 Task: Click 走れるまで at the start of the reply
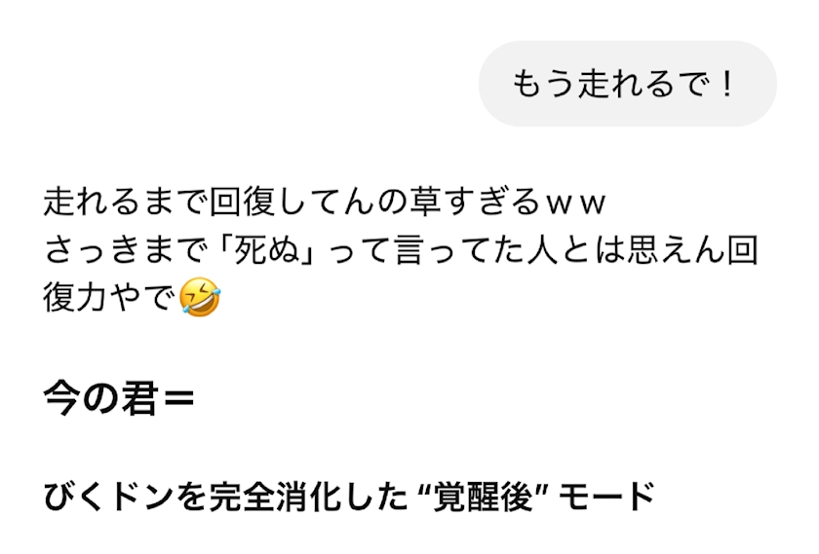coord(126,202)
